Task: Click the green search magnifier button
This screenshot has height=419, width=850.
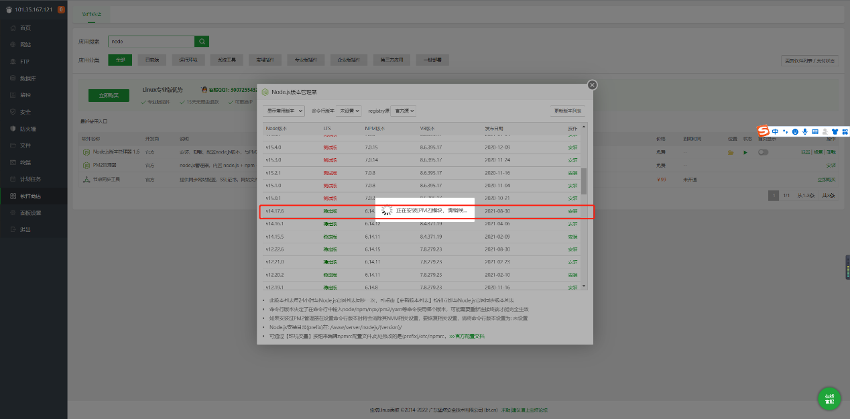Action: tap(202, 42)
